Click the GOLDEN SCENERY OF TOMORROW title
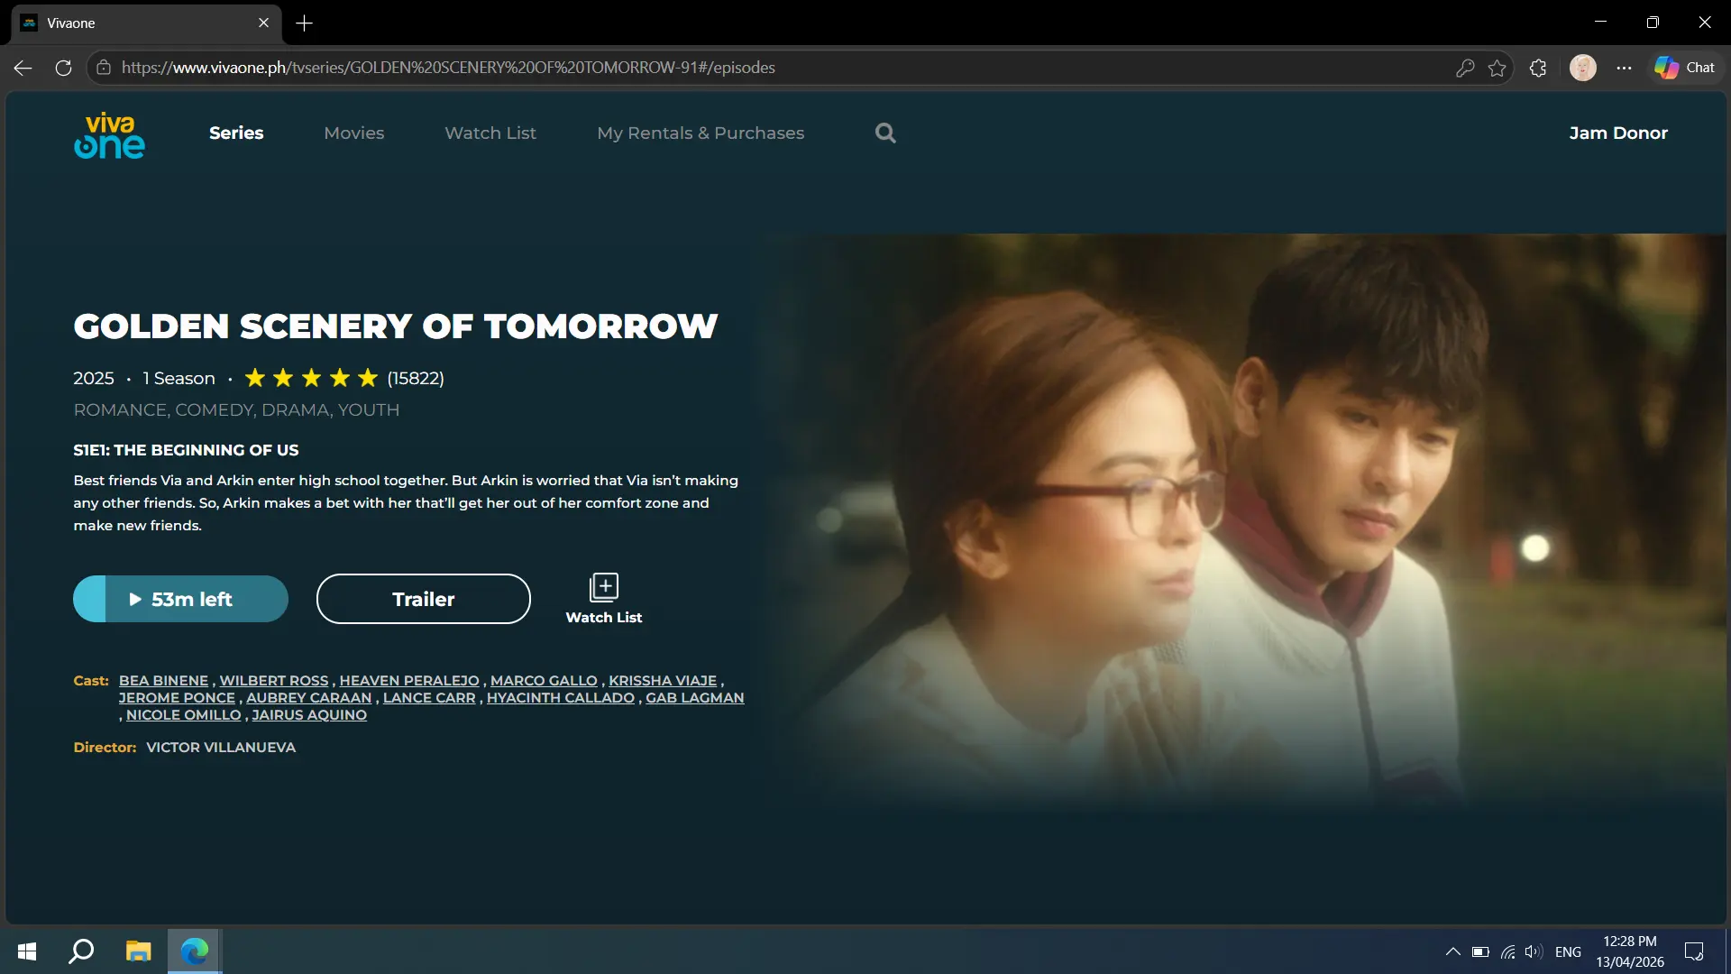The height and width of the screenshot is (974, 1731). [x=396, y=326]
